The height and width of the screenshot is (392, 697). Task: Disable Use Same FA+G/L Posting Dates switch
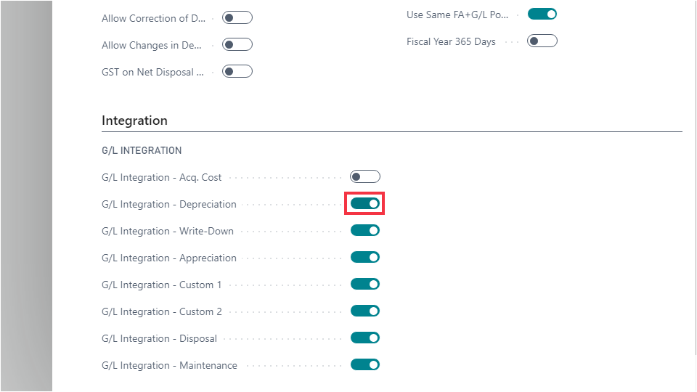[542, 15]
